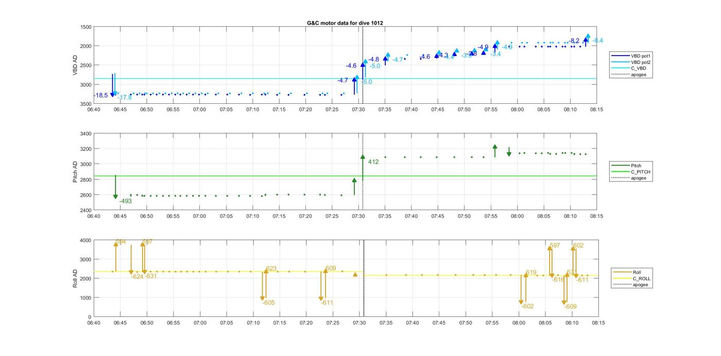The height and width of the screenshot is (356, 721).
Task: Select the "412" pitch data label
Action: click(373, 162)
